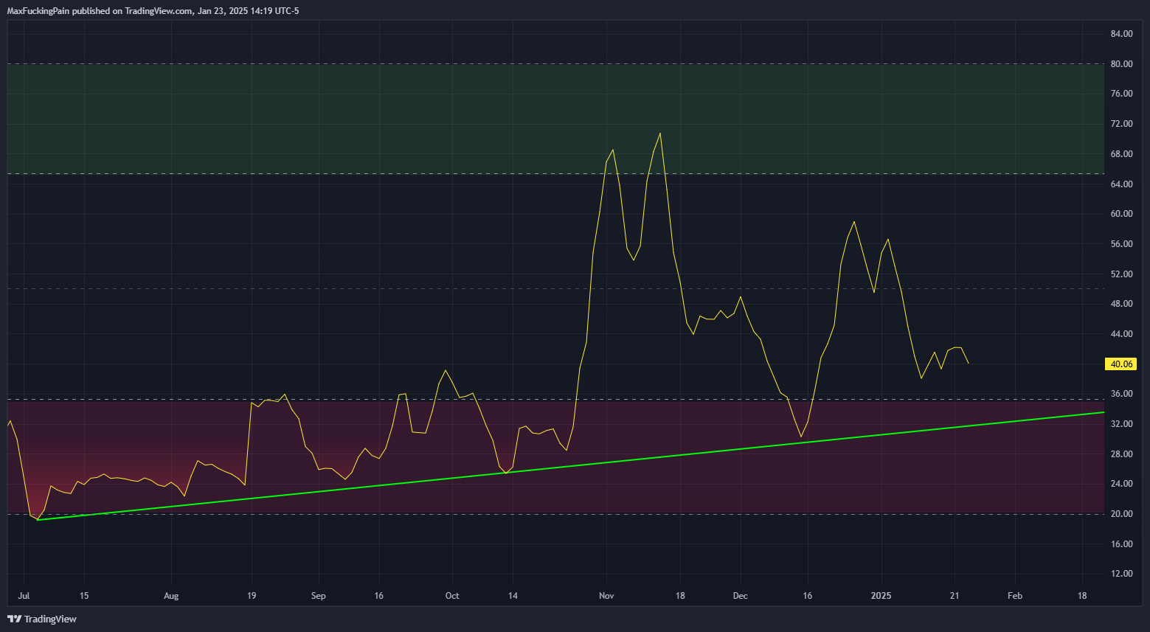Click the 68.00 price axis label
This screenshot has width=1150, height=632.
[x=1121, y=154]
